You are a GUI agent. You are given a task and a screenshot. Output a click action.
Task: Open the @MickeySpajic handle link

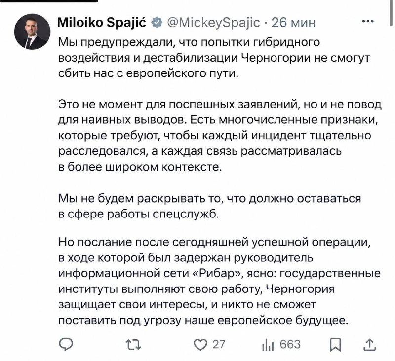(x=213, y=23)
